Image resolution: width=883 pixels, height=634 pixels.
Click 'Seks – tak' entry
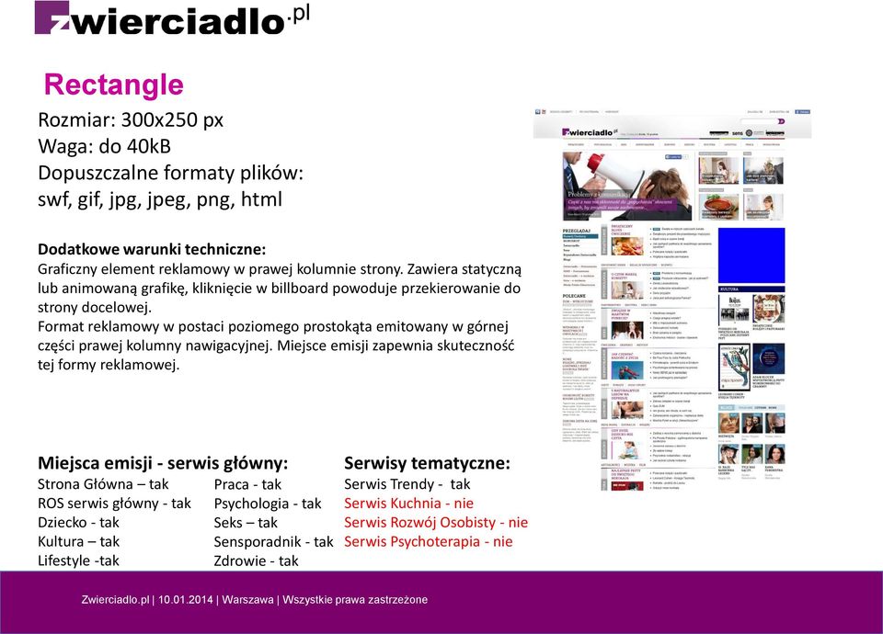[246, 523]
